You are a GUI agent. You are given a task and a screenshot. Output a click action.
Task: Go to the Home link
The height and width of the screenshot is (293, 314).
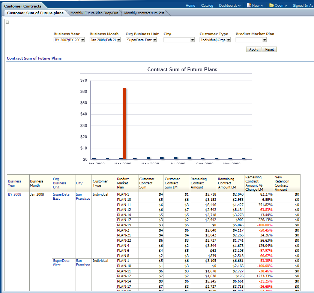(x=190, y=6)
